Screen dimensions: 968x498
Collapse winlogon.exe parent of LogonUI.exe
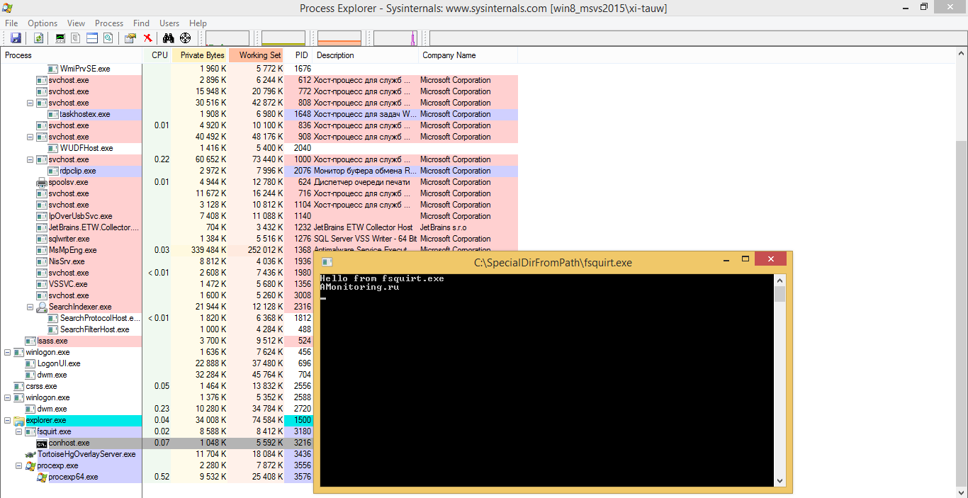tap(8, 352)
